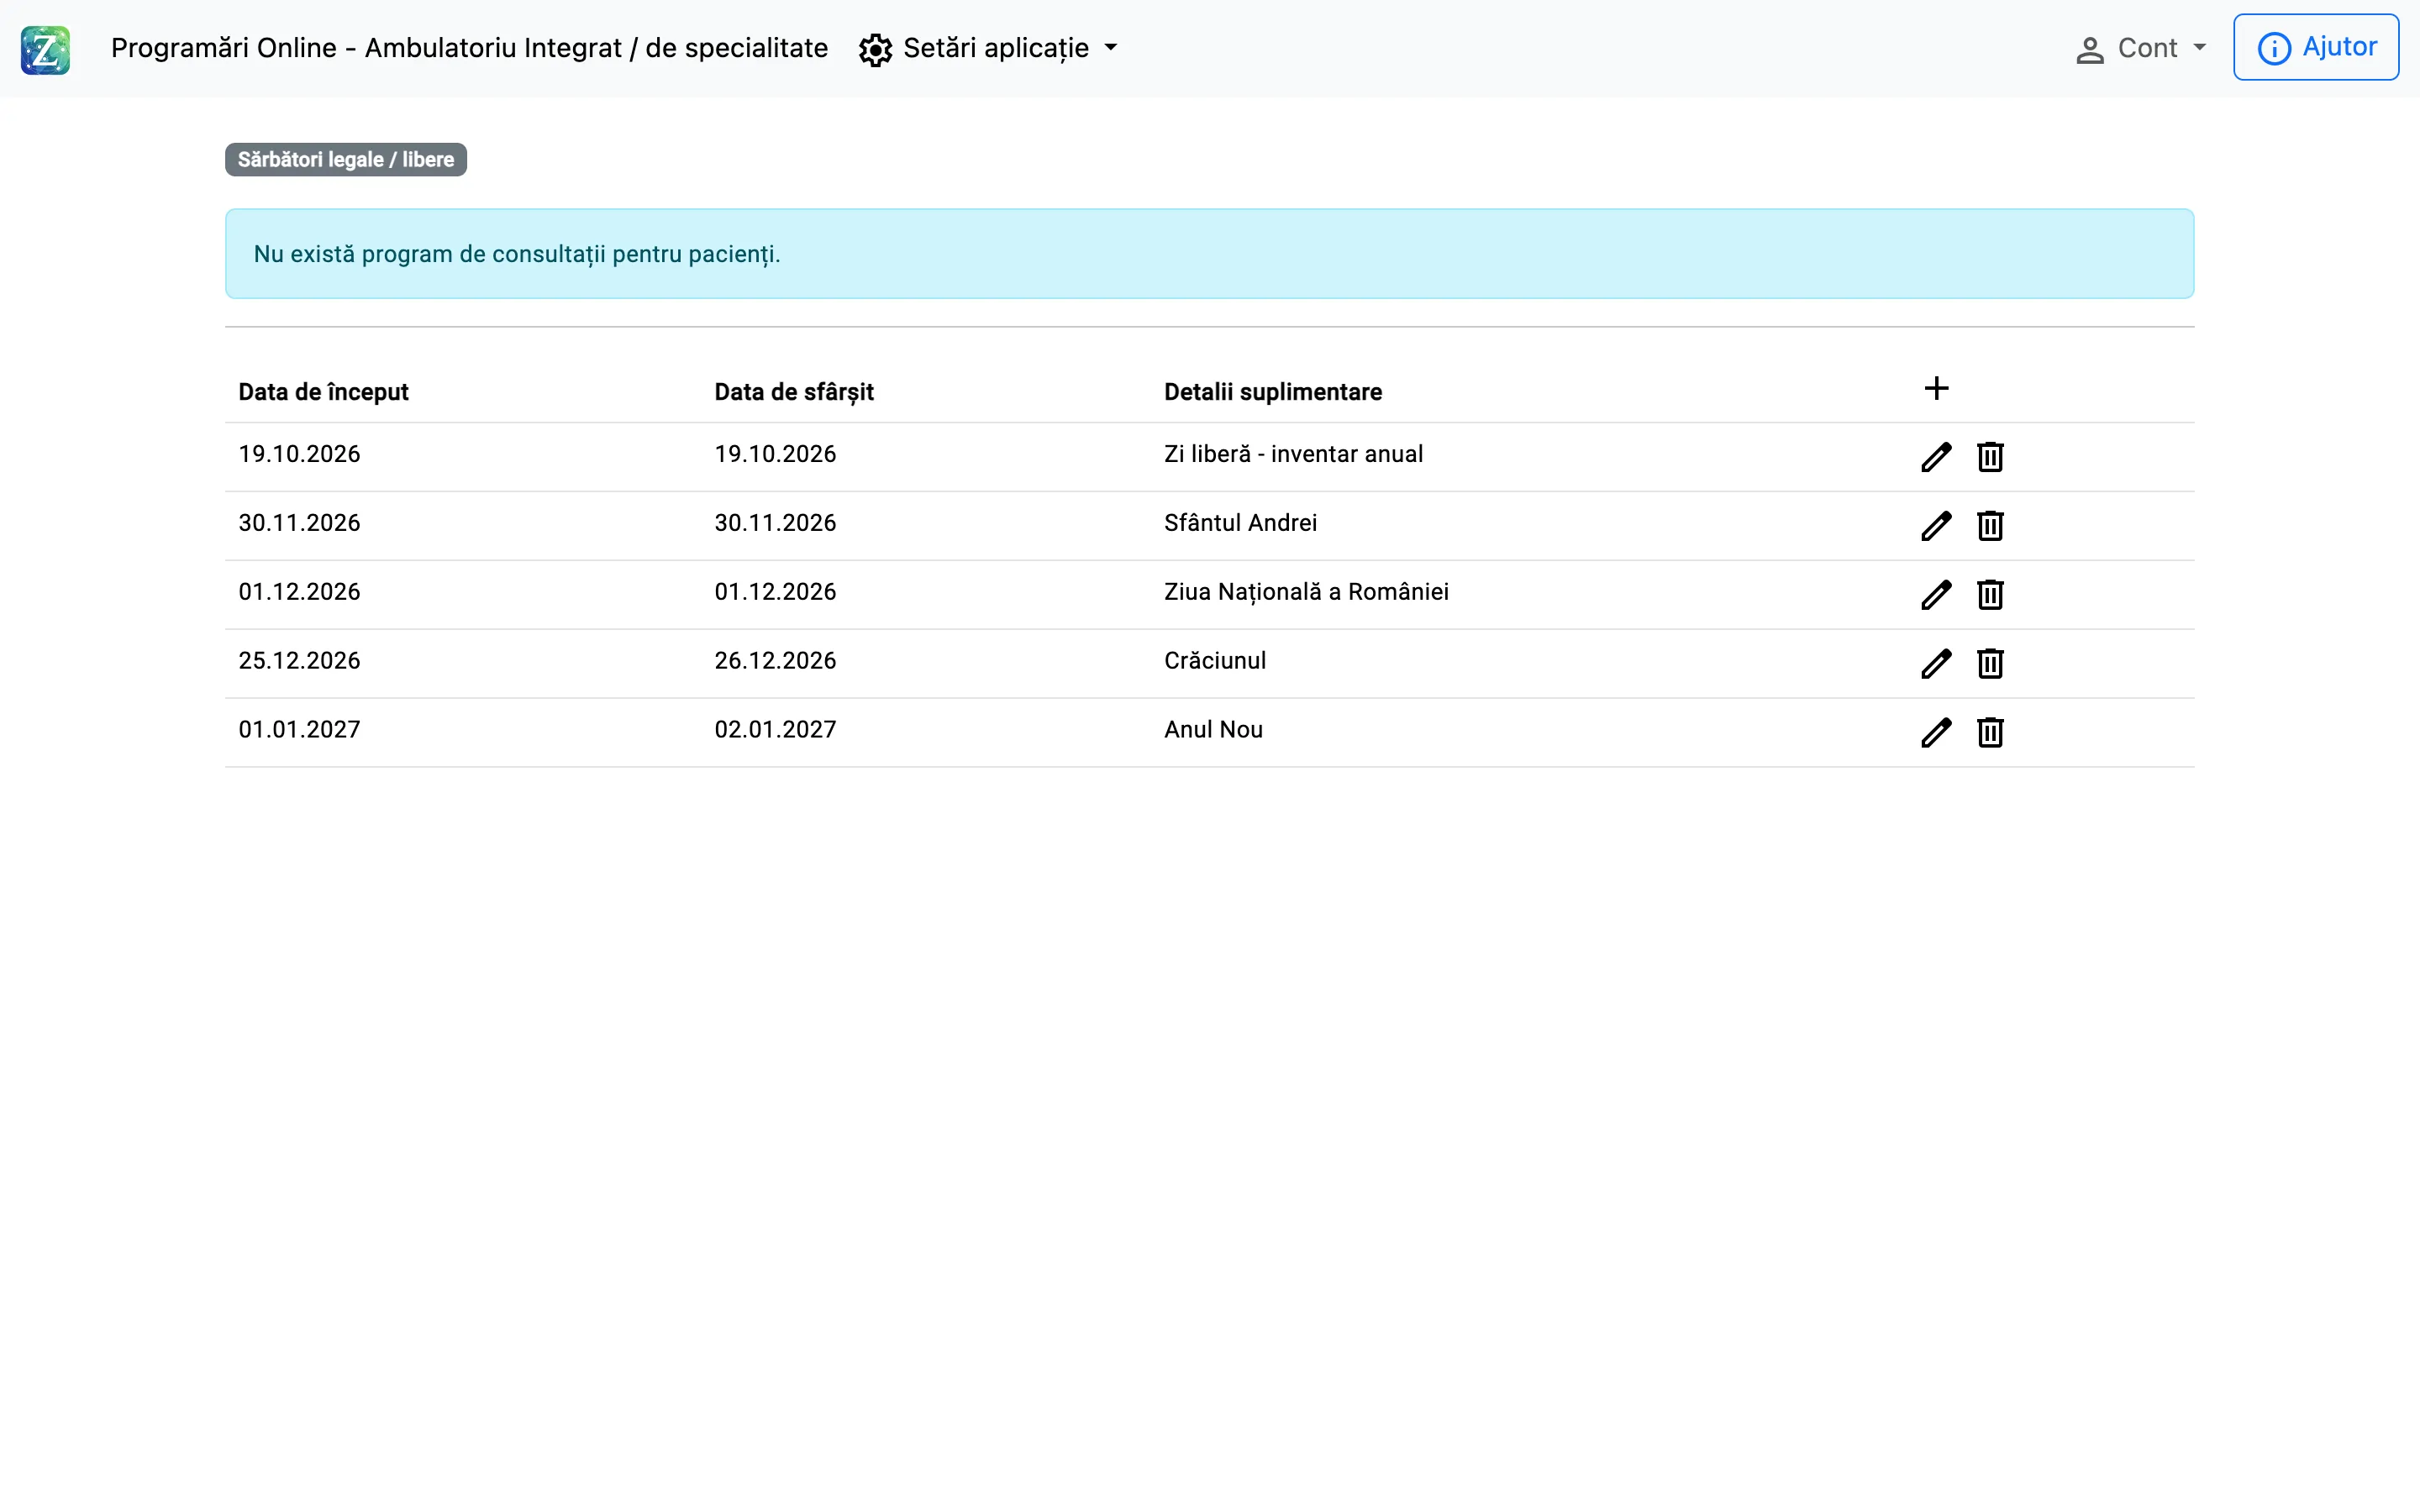The image size is (2420, 1512).
Task: Delete the Sfântul Andrei holiday
Action: click(1990, 526)
